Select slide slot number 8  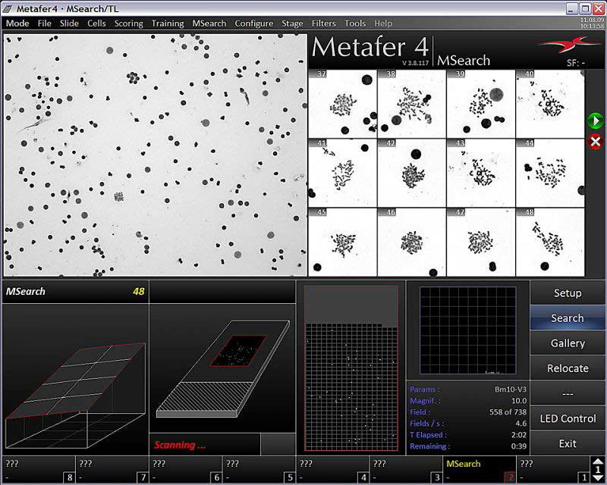[x=38, y=470]
